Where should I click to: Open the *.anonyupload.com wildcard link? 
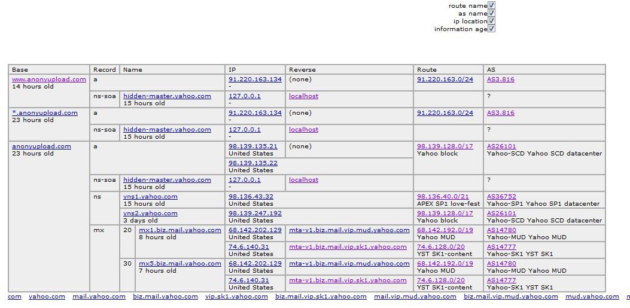(x=45, y=113)
